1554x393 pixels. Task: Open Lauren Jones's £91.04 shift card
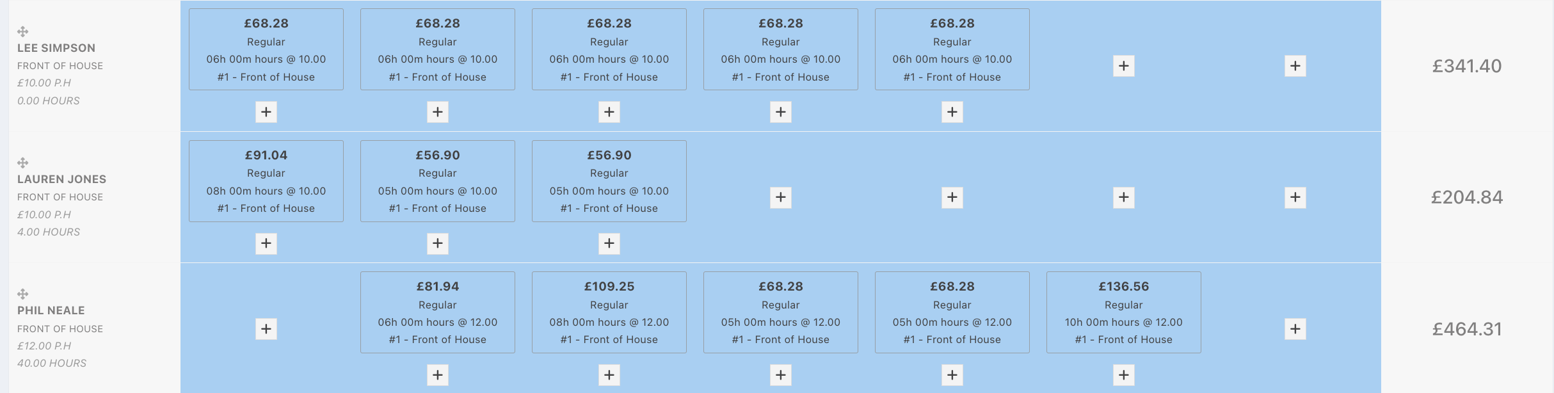[x=266, y=181]
